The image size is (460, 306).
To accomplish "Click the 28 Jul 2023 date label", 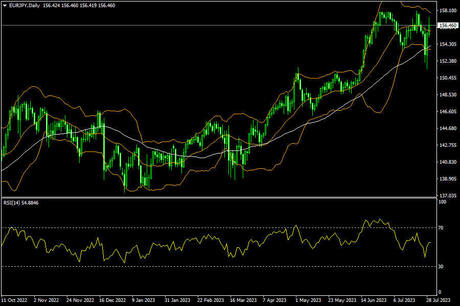I will (439, 300).
